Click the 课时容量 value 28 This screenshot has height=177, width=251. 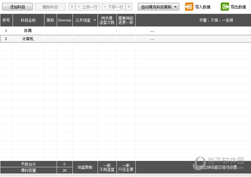(64, 171)
